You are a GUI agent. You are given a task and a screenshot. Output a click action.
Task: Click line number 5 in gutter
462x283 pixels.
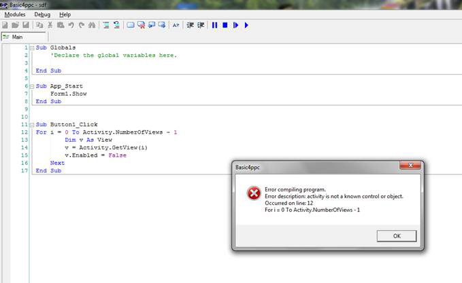pyautogui.click(x=27, y=79)
